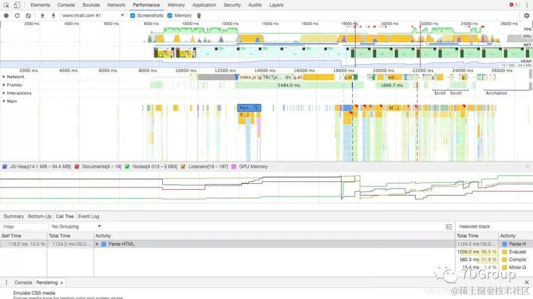This screenshot has height=299, width=533.
Task: Uncheck the JS Heap counter checkbox
Action: [5, 166]
